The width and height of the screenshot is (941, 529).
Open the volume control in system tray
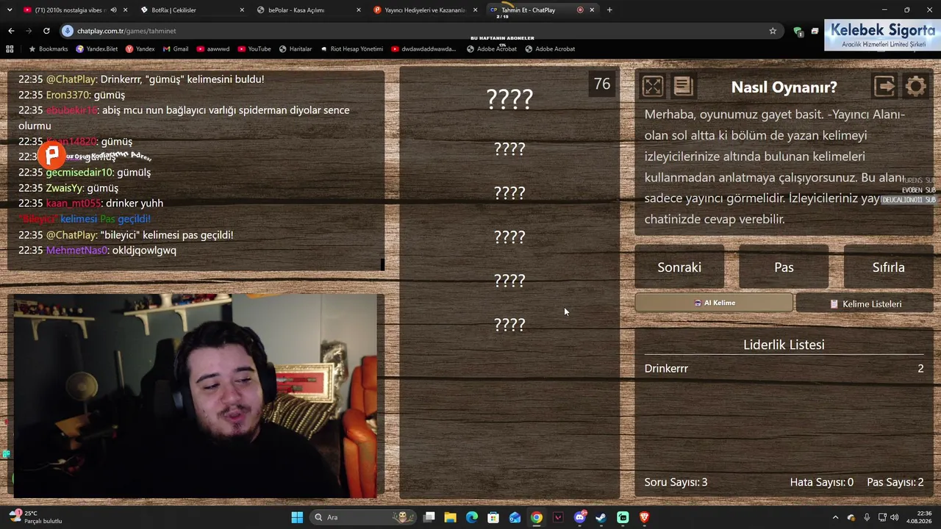point(895,517)
